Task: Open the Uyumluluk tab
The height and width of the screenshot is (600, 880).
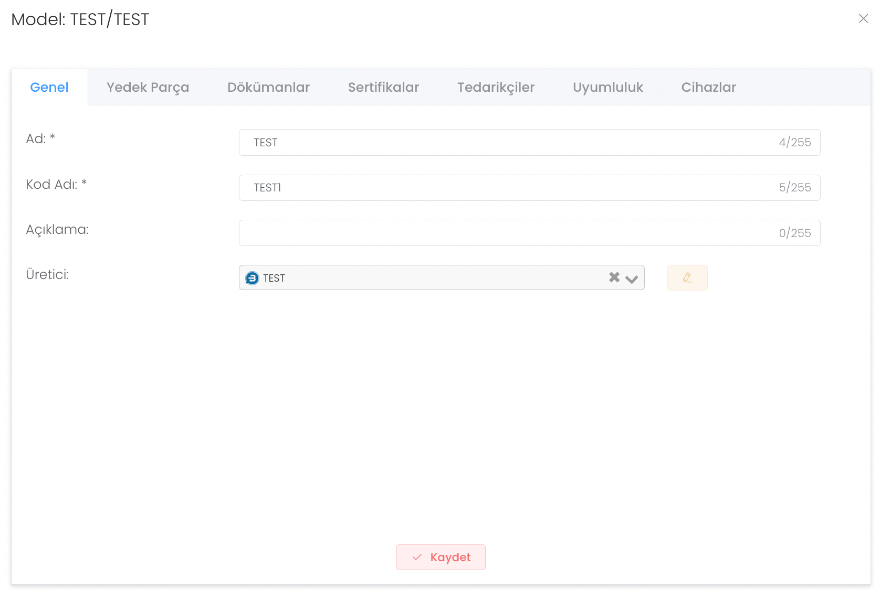Action: [607, 88]
